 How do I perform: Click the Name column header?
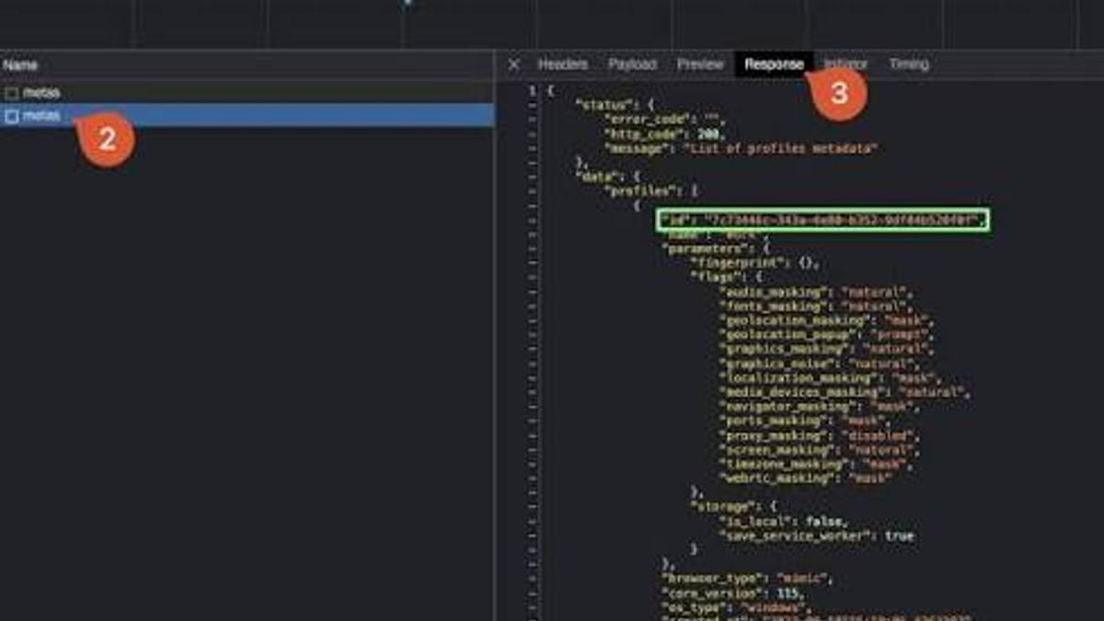coord(19,65)
